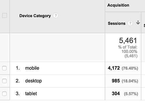Open the desktop device category link
The width and height of the screenshot is (145, 105).
pyautogui.click(x=33, y=81)
